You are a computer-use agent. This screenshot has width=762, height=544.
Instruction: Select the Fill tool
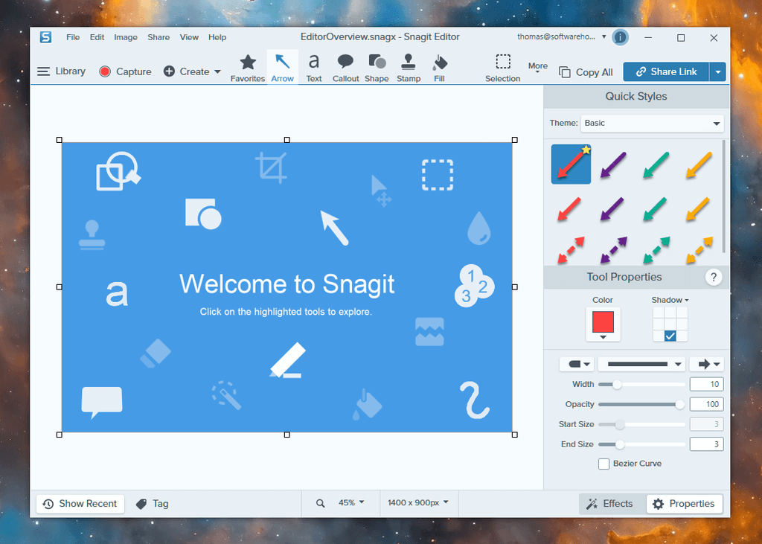(x=439, y=68)
